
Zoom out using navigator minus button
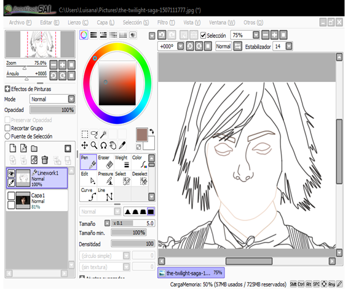[53, 65]
